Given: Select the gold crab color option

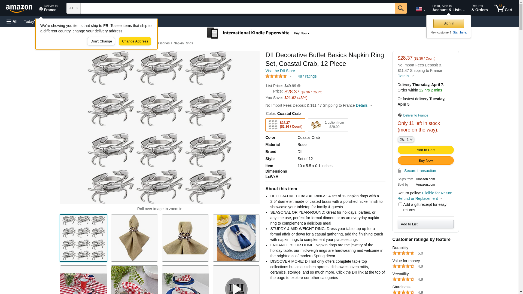Looking at the screenshot, I should coord(328,125).
